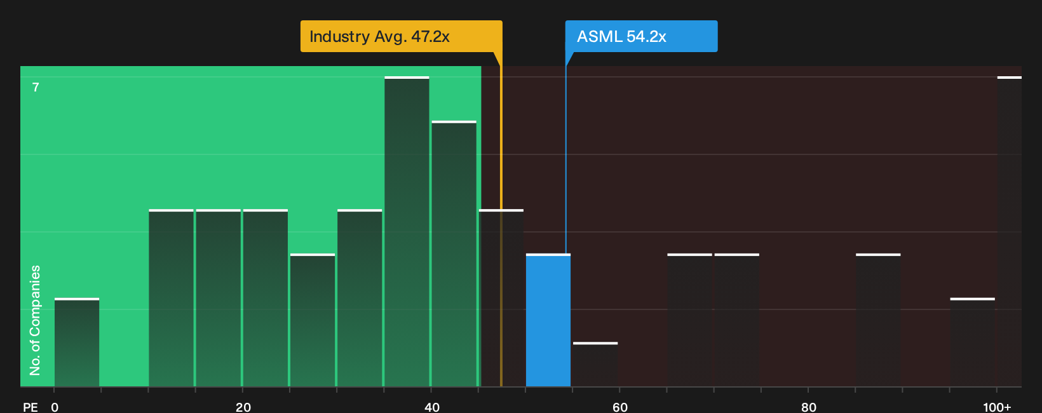Click the 'PE' x-axis title
This screenshot has width=1042, height=413.
30,407
